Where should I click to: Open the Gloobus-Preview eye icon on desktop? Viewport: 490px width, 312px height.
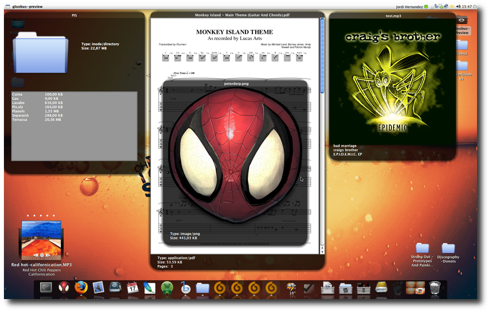[462, 20]
